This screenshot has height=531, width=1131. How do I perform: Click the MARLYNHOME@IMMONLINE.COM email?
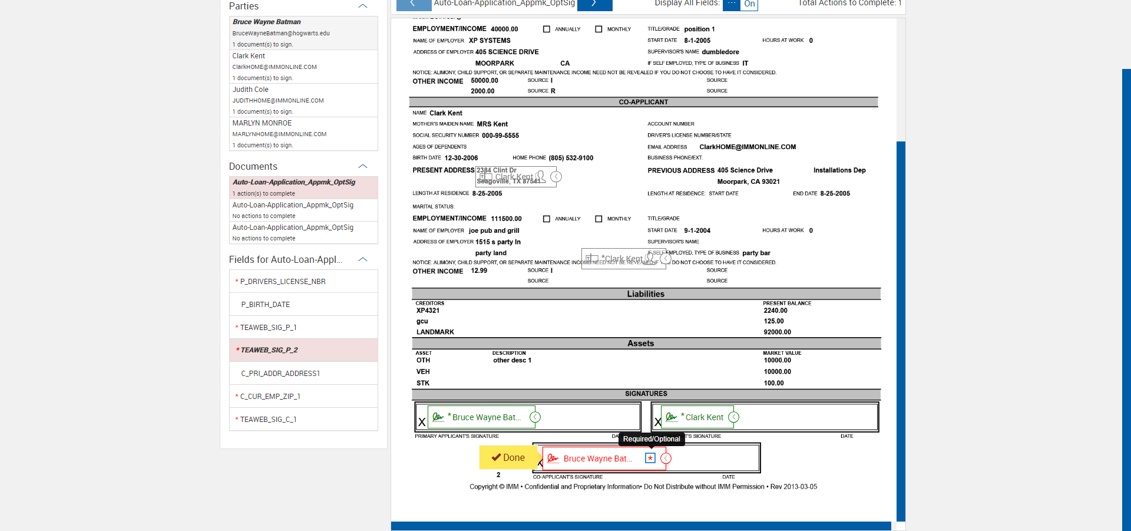pos(279,134)
